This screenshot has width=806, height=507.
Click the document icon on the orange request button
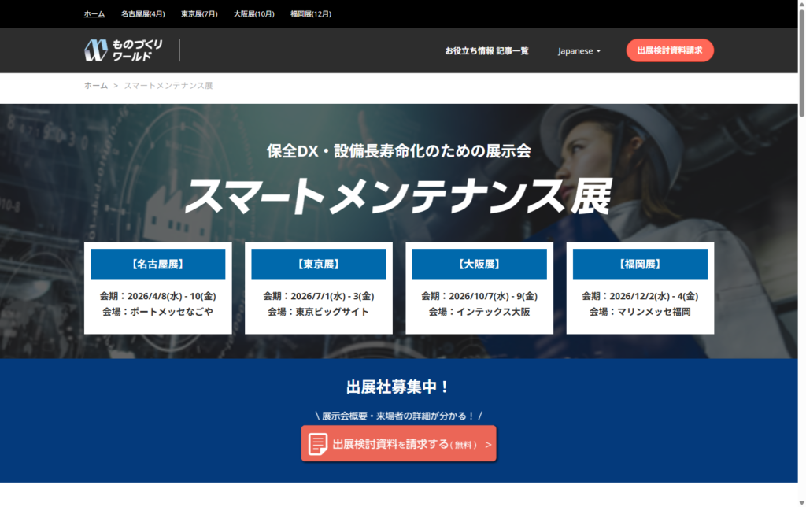click(318, 444)
